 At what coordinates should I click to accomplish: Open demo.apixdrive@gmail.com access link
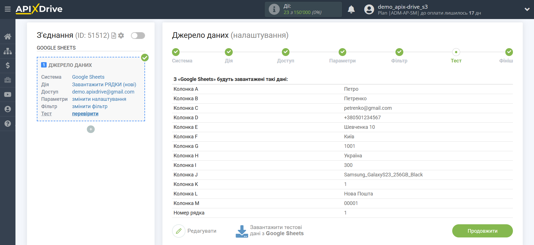(x=103, y=92)
